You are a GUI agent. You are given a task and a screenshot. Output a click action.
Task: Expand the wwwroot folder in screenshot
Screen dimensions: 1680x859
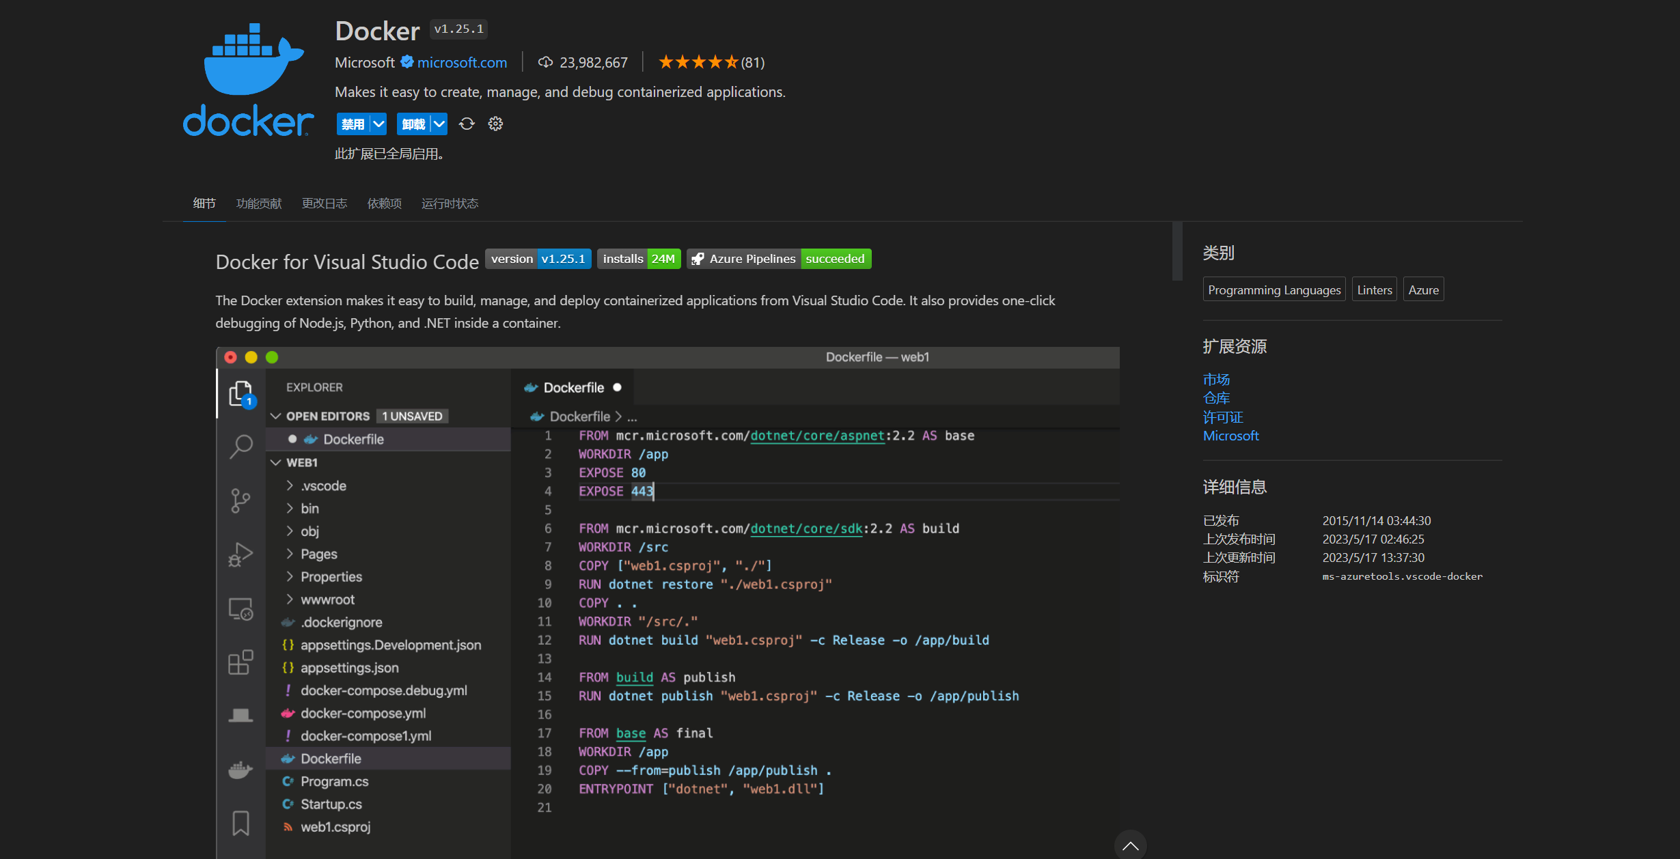(290, 599)
